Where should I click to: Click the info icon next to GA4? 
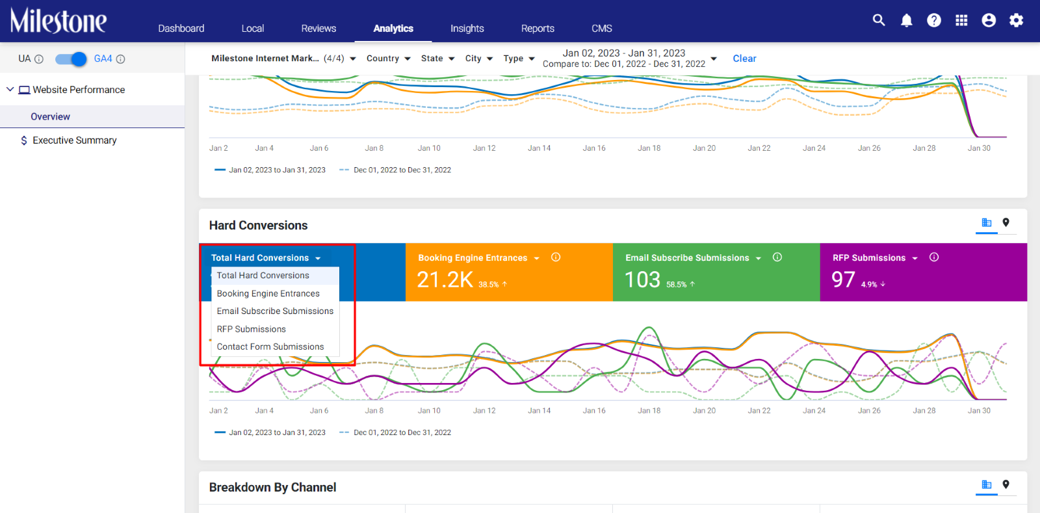[120, 59]
